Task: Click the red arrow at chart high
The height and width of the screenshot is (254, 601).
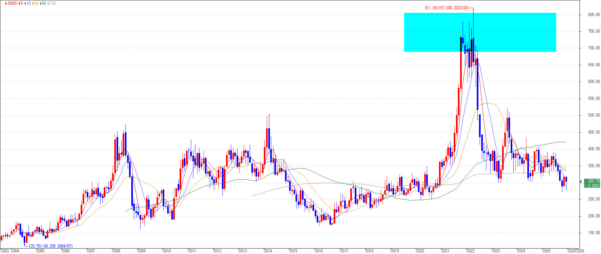Action: click(473, 9)
